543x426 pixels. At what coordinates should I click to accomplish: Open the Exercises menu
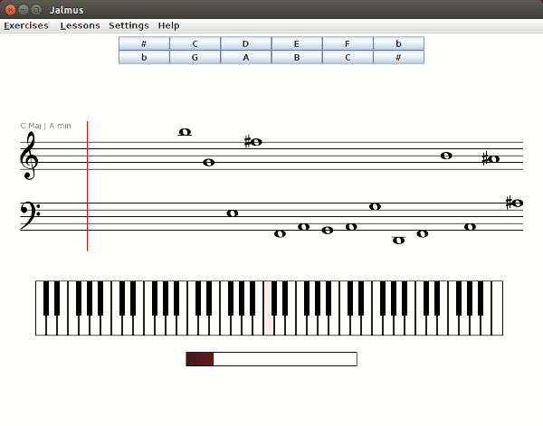coord(26,25)
